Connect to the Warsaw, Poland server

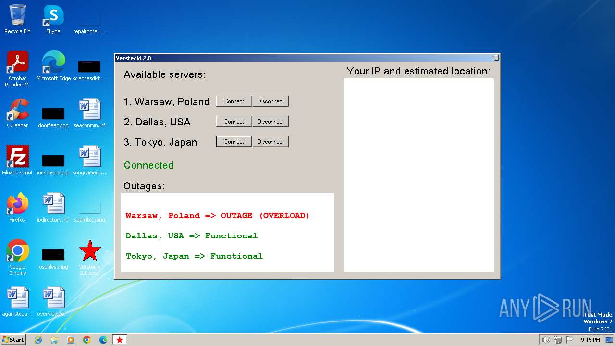(x=234, y=101)
